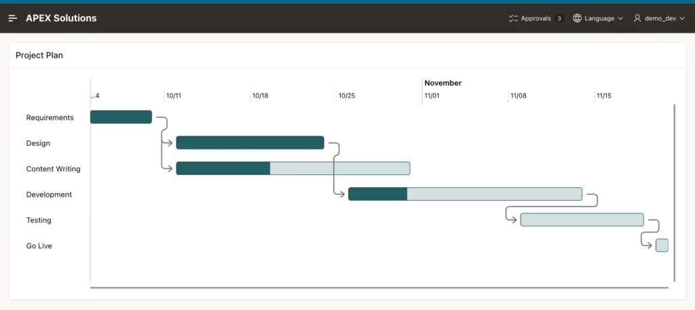Click the November month header

coord(443,83)
